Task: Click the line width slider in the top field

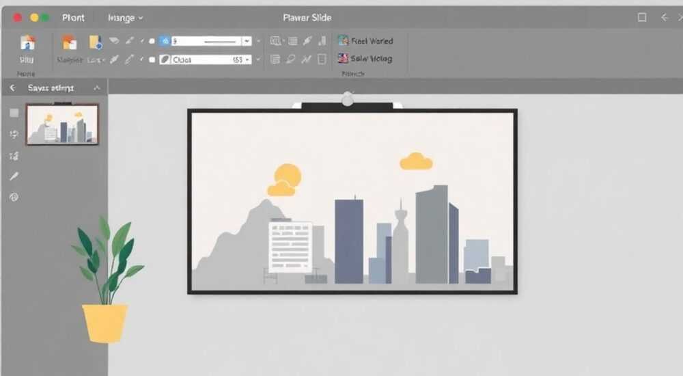Action: pyautogui.click(x=219, y=42)
